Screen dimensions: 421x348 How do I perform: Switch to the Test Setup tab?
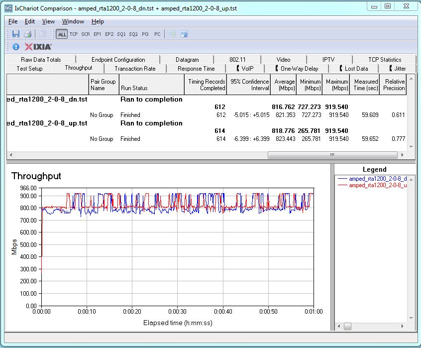(29, 69)
